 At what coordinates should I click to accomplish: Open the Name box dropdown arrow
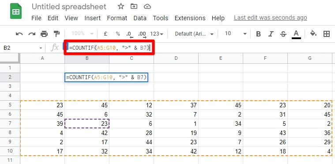(x=41, y=48)
